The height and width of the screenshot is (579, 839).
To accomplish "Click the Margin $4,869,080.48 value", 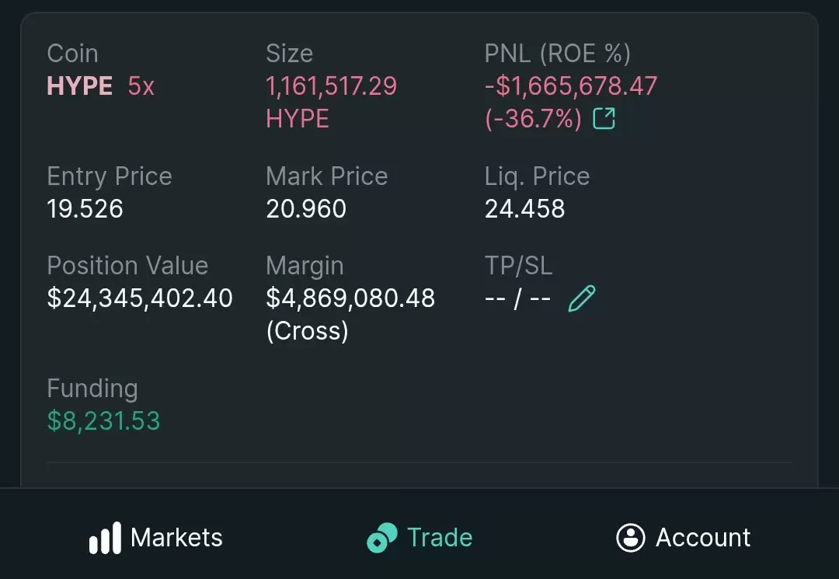I will 350,298.
